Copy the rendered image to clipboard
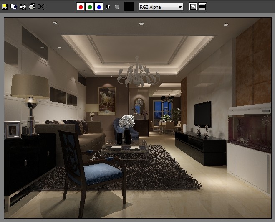Image resolution: width=275 pixels, height=222 pixels. [x=14, y=7]
